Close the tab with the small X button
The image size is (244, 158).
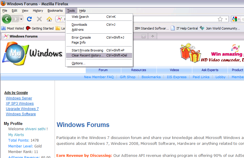pyautogui.click(x=144, y=36)
